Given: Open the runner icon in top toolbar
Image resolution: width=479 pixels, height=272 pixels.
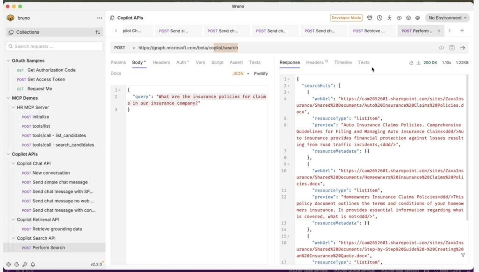Looking at the screenshot, I should coord(389,18).
